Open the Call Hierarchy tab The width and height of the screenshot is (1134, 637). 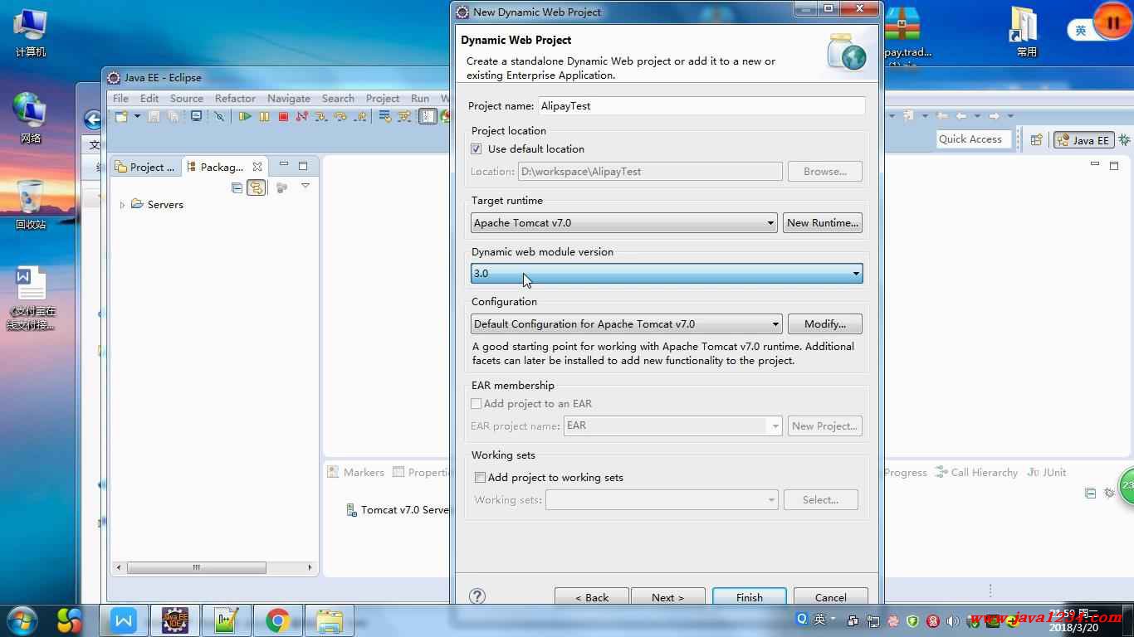click(976, 472)
